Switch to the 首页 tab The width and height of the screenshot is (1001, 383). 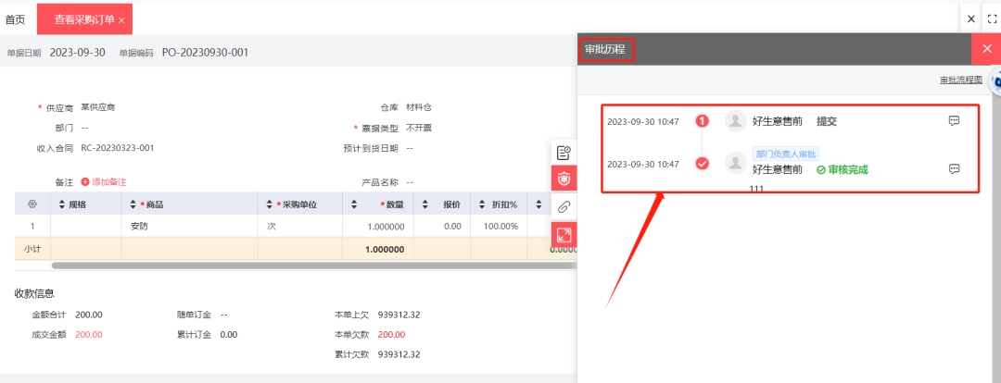(16, 19)
